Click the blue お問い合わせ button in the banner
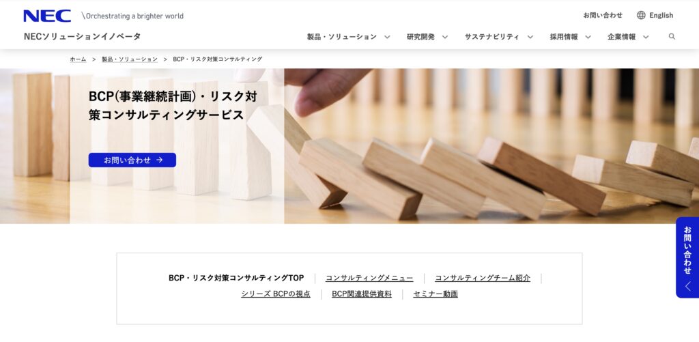This screenshot has height=342, width=699. coord(132,160)
